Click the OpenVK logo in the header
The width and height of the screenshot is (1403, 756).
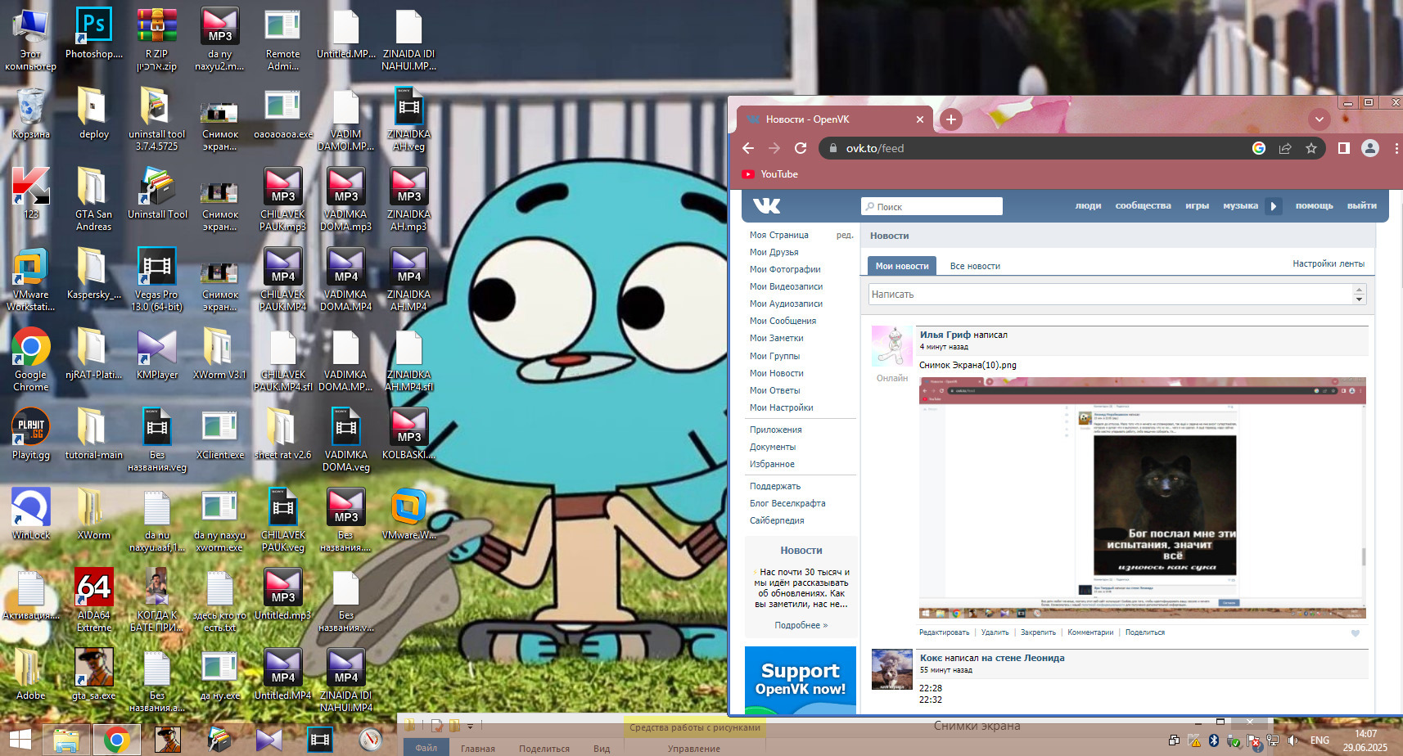click(x=766, y=205)
